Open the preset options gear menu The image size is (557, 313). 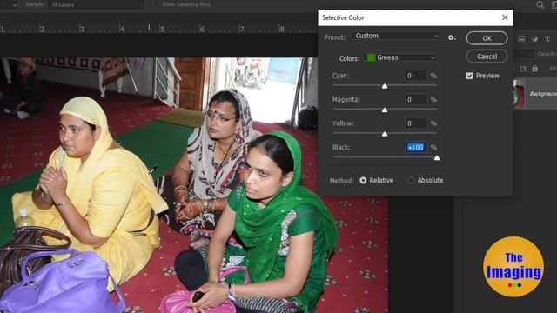pos(452,37)
